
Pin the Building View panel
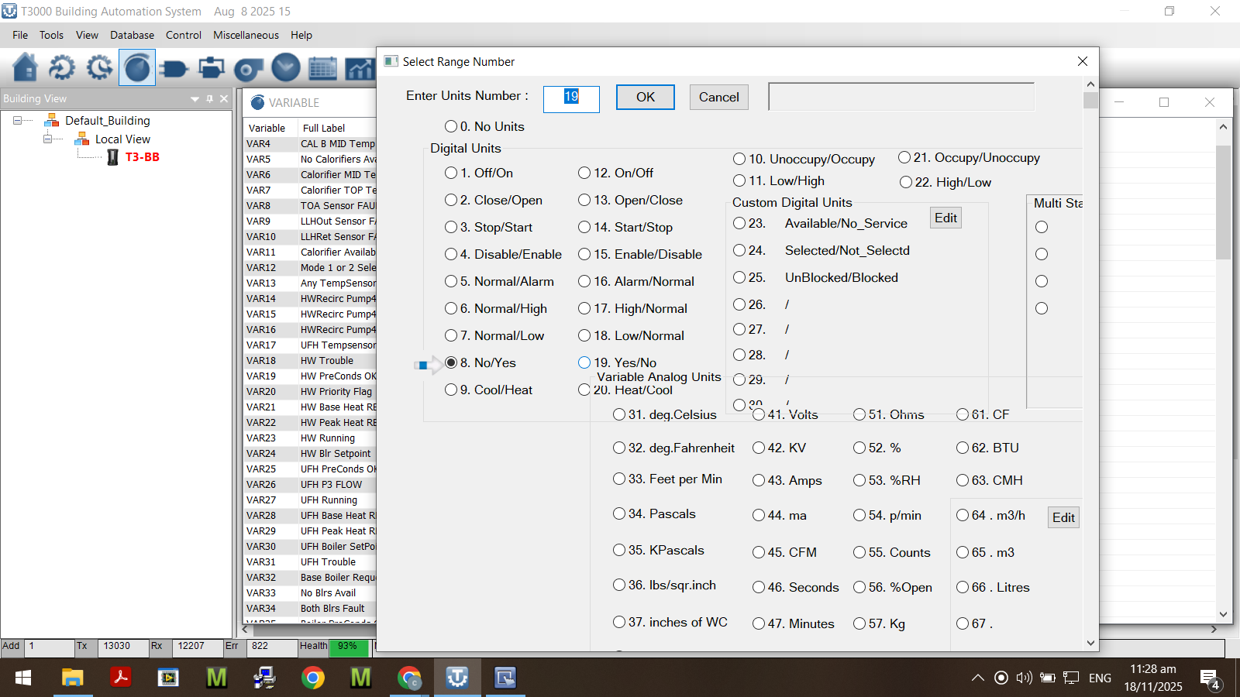coord(209,99)
